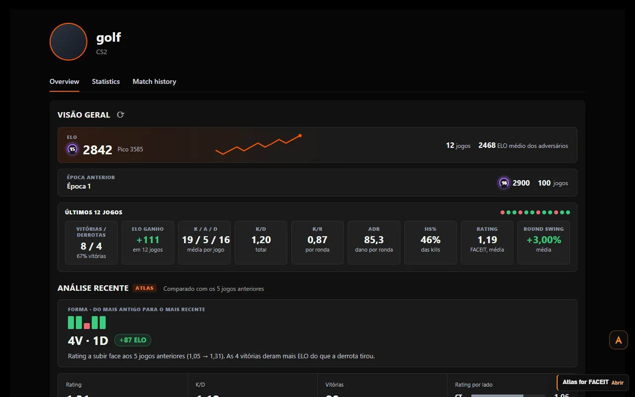Switch to the Overview tab
Image resolution: width=635 pixels, height=397 pixels.
[64, 81]
